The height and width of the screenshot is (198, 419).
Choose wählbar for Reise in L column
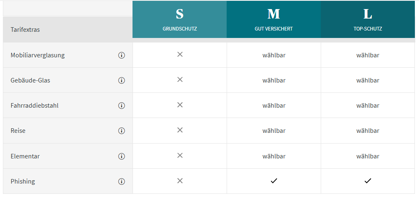pyautogui.click(x=368, y=131)
